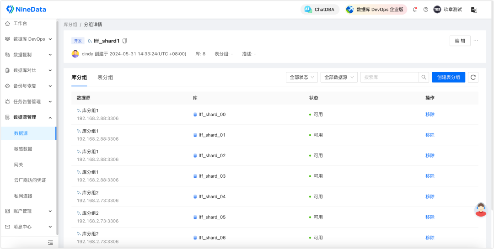Click the lff_shard_05 database icon
Viewport: 494px width, 249px height.
[x=195, y=217]
